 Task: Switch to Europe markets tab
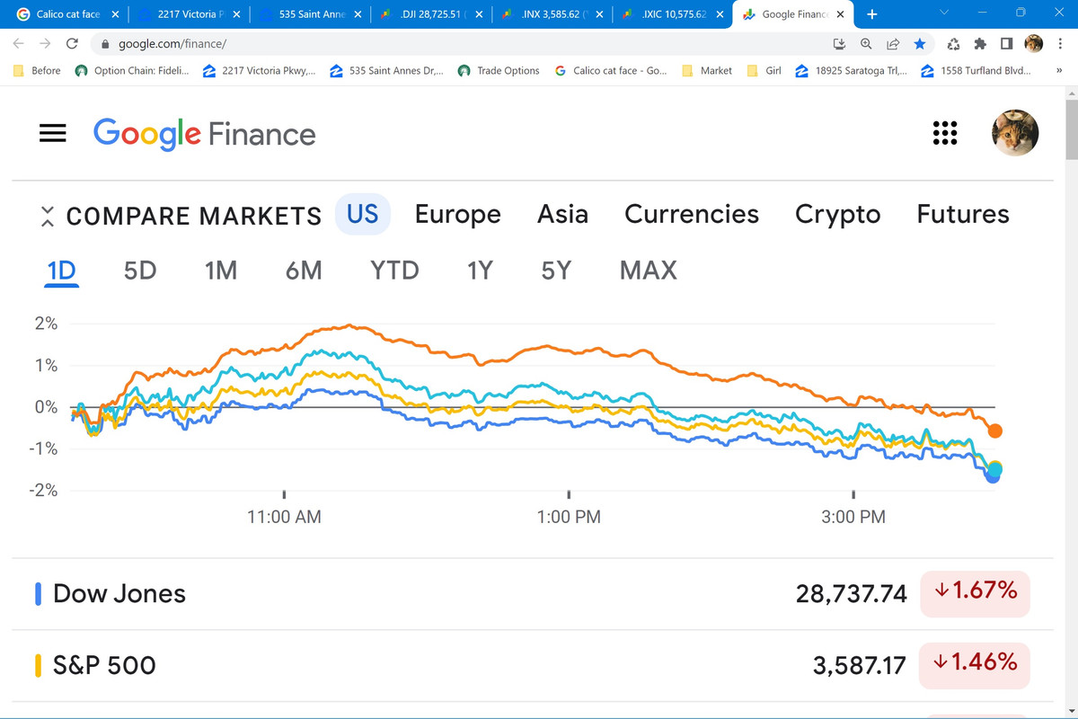pos(457,214)
